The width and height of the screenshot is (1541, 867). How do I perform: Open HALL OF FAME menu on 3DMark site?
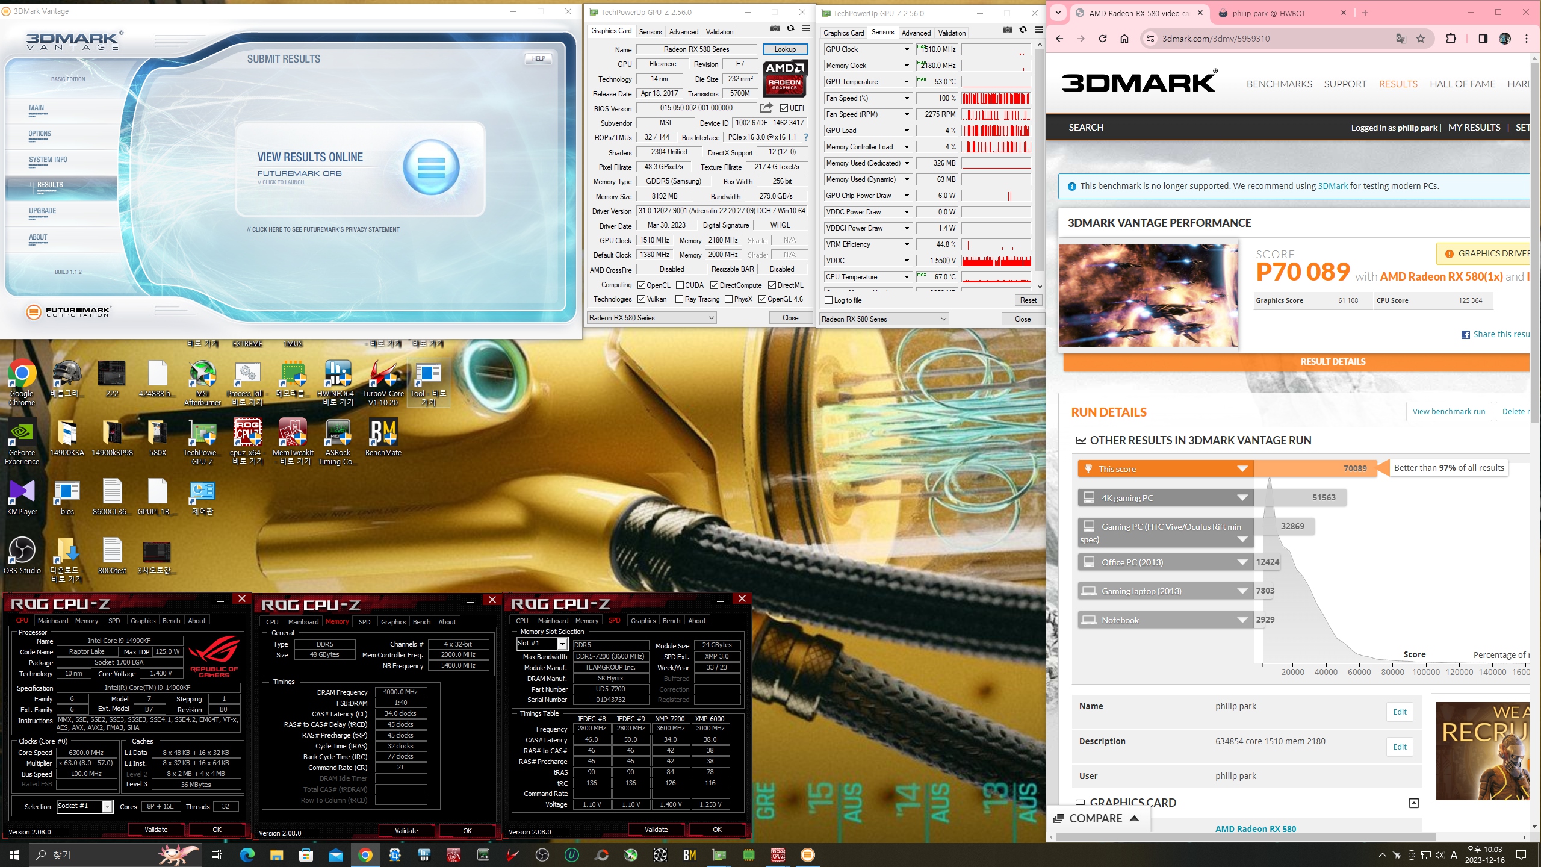1463,84
